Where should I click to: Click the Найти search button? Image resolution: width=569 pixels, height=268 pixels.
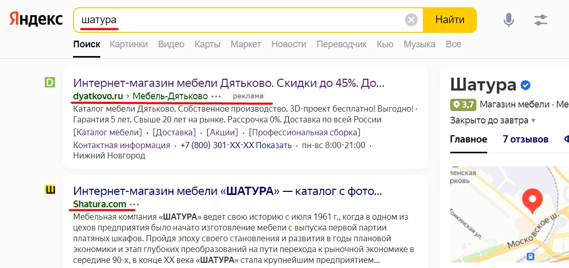point(450,20)
